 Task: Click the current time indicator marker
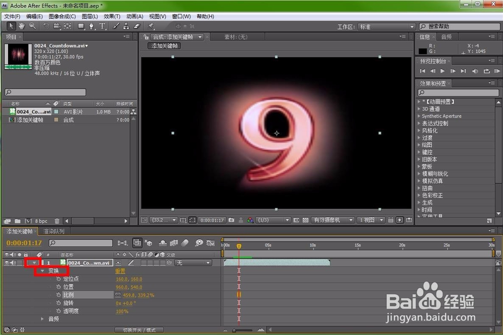(x=239, y=246)
